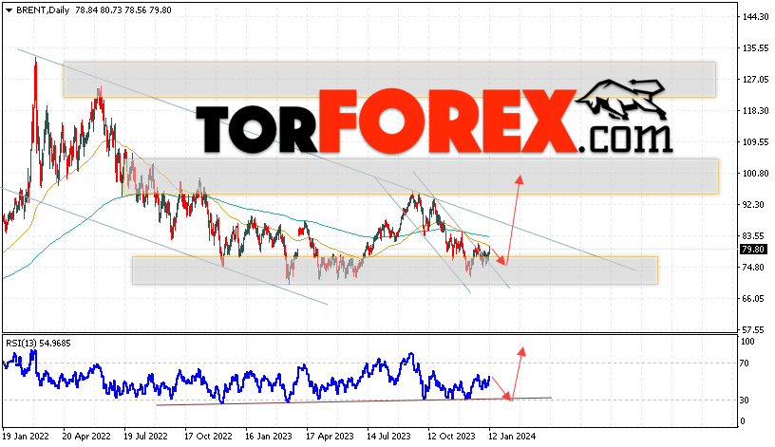The image size is (775, 447).
Task: Click the 109.55 price axis label
Action: point(756,141)
